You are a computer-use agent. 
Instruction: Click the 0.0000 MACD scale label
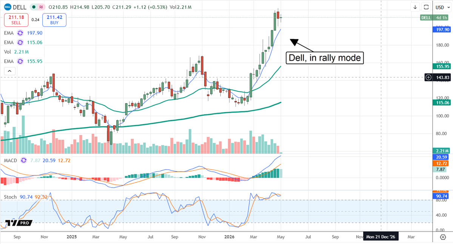click(442, 178)
